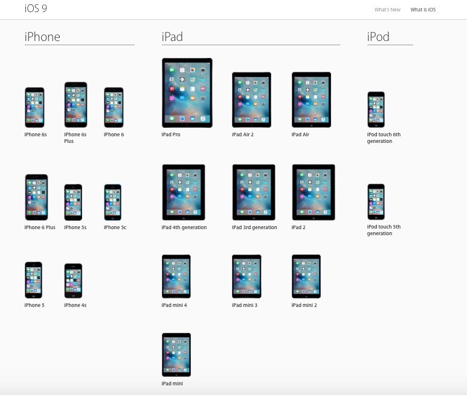Click the iPad mini 2 label
The height and width of the screenshot is (395, 467).
(x=304, y=305)
